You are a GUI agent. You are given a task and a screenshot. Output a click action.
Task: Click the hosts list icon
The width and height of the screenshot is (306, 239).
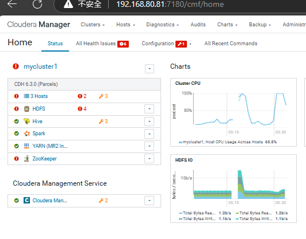click(26, 96)
